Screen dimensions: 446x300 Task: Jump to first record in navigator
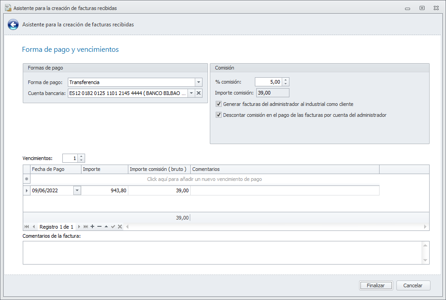[27, 227]
